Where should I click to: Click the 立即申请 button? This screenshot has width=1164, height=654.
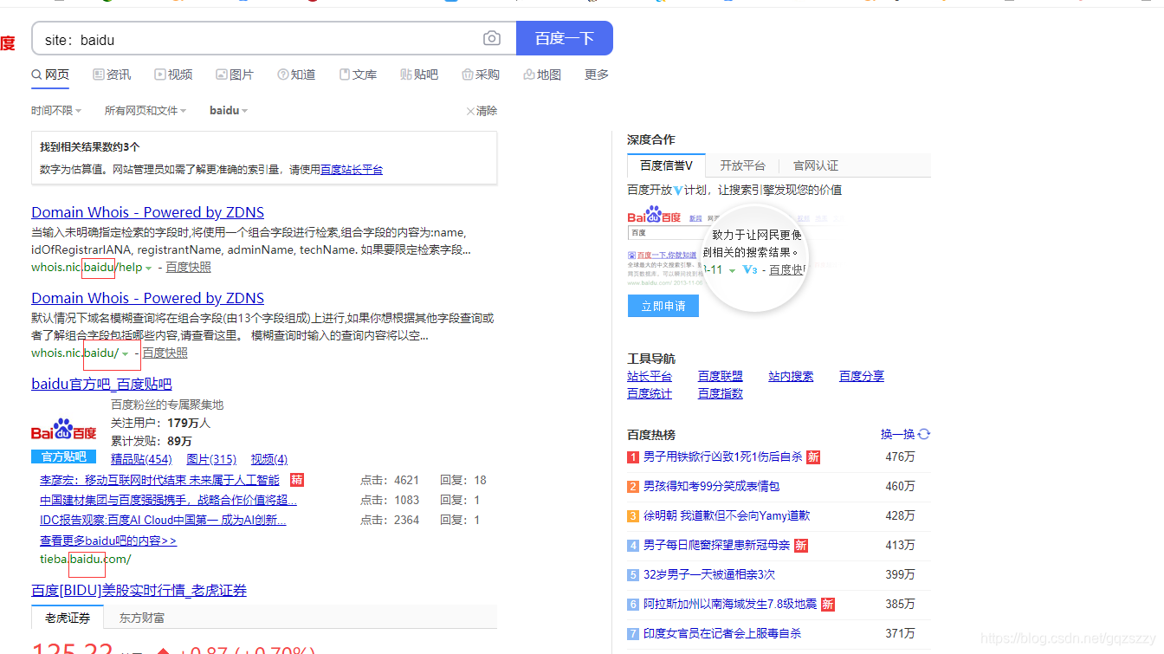(663, 306)
